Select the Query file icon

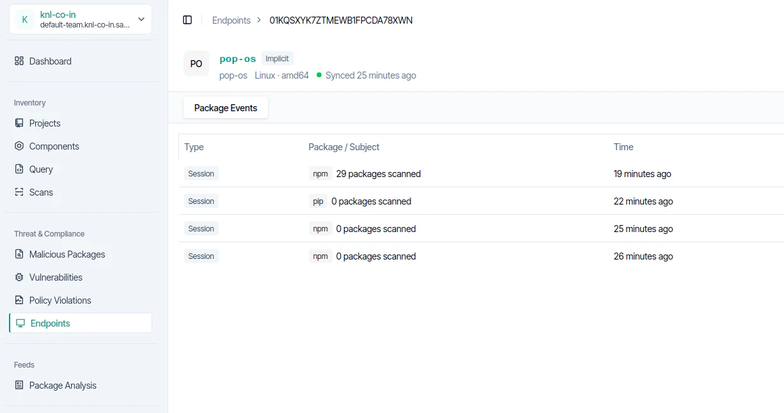coord(19,169)
